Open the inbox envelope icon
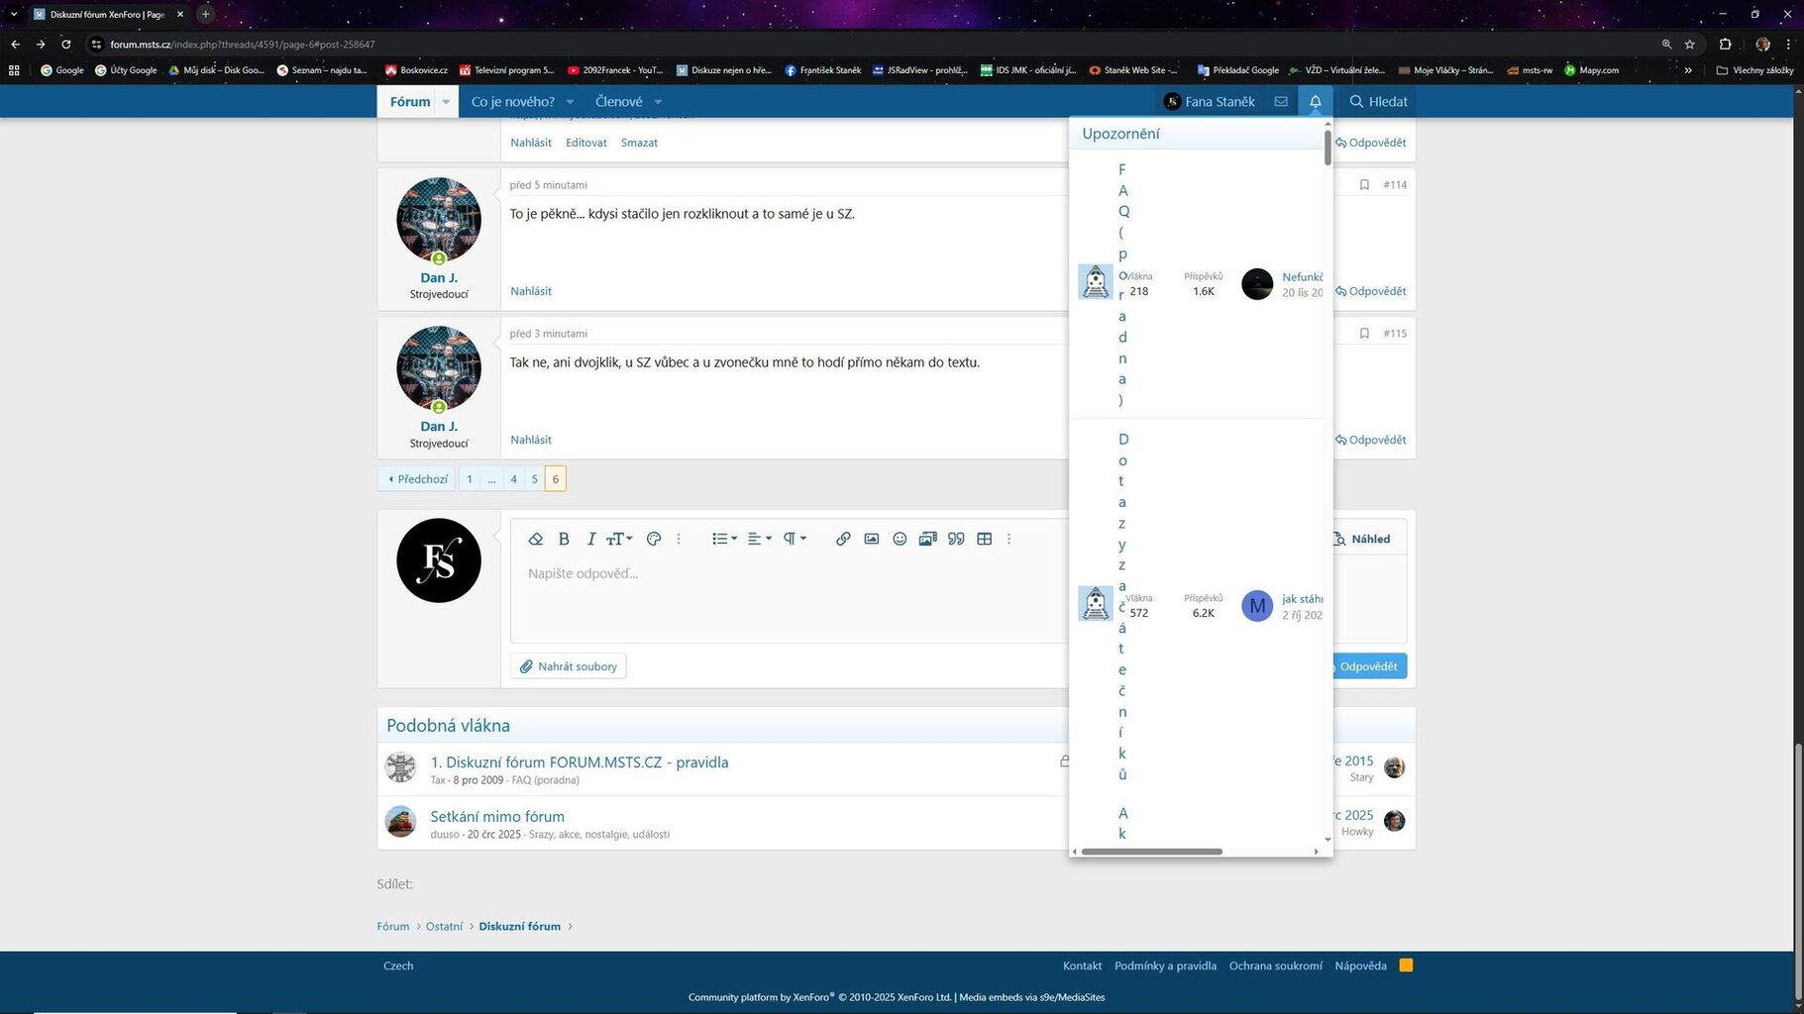This screenshot has width=1804, height=1014. point(1281,101)
